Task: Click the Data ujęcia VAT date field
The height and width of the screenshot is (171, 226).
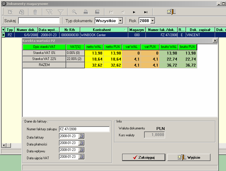Action: pos(69,157)
